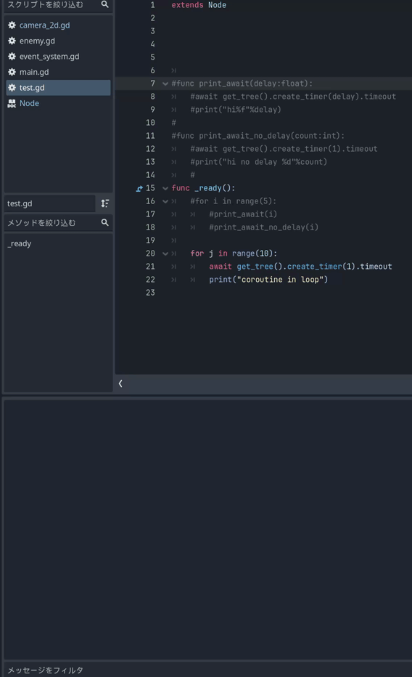412x677 pixels.
Task: Collapse the scripts panel with left arrow
Action: [x=120, y=384]
